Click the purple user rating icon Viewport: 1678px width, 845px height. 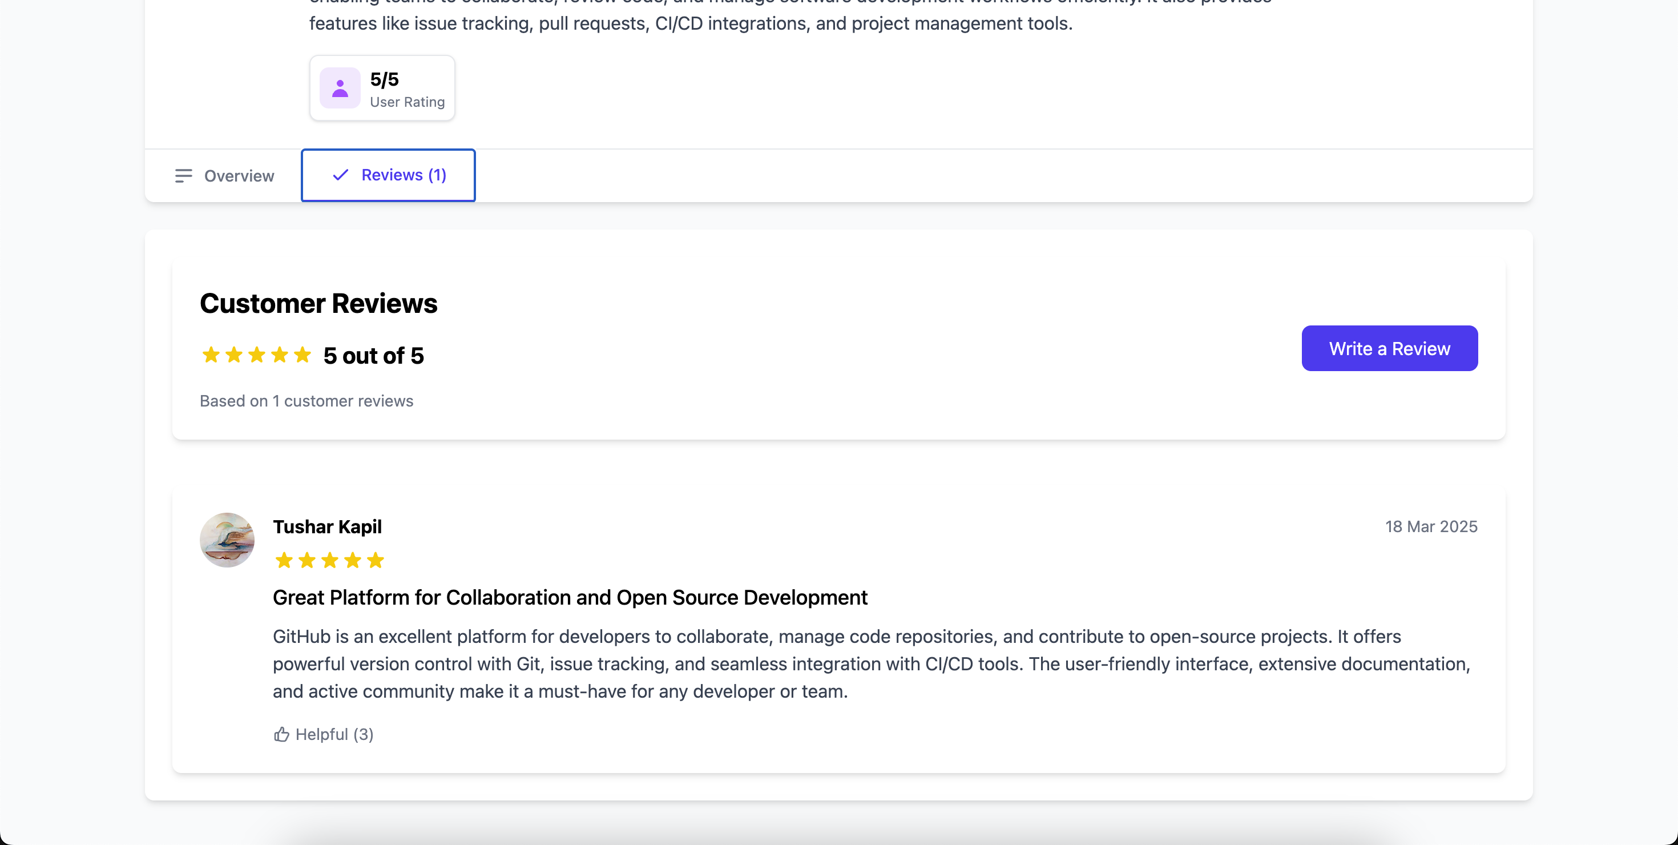(340, 88)
